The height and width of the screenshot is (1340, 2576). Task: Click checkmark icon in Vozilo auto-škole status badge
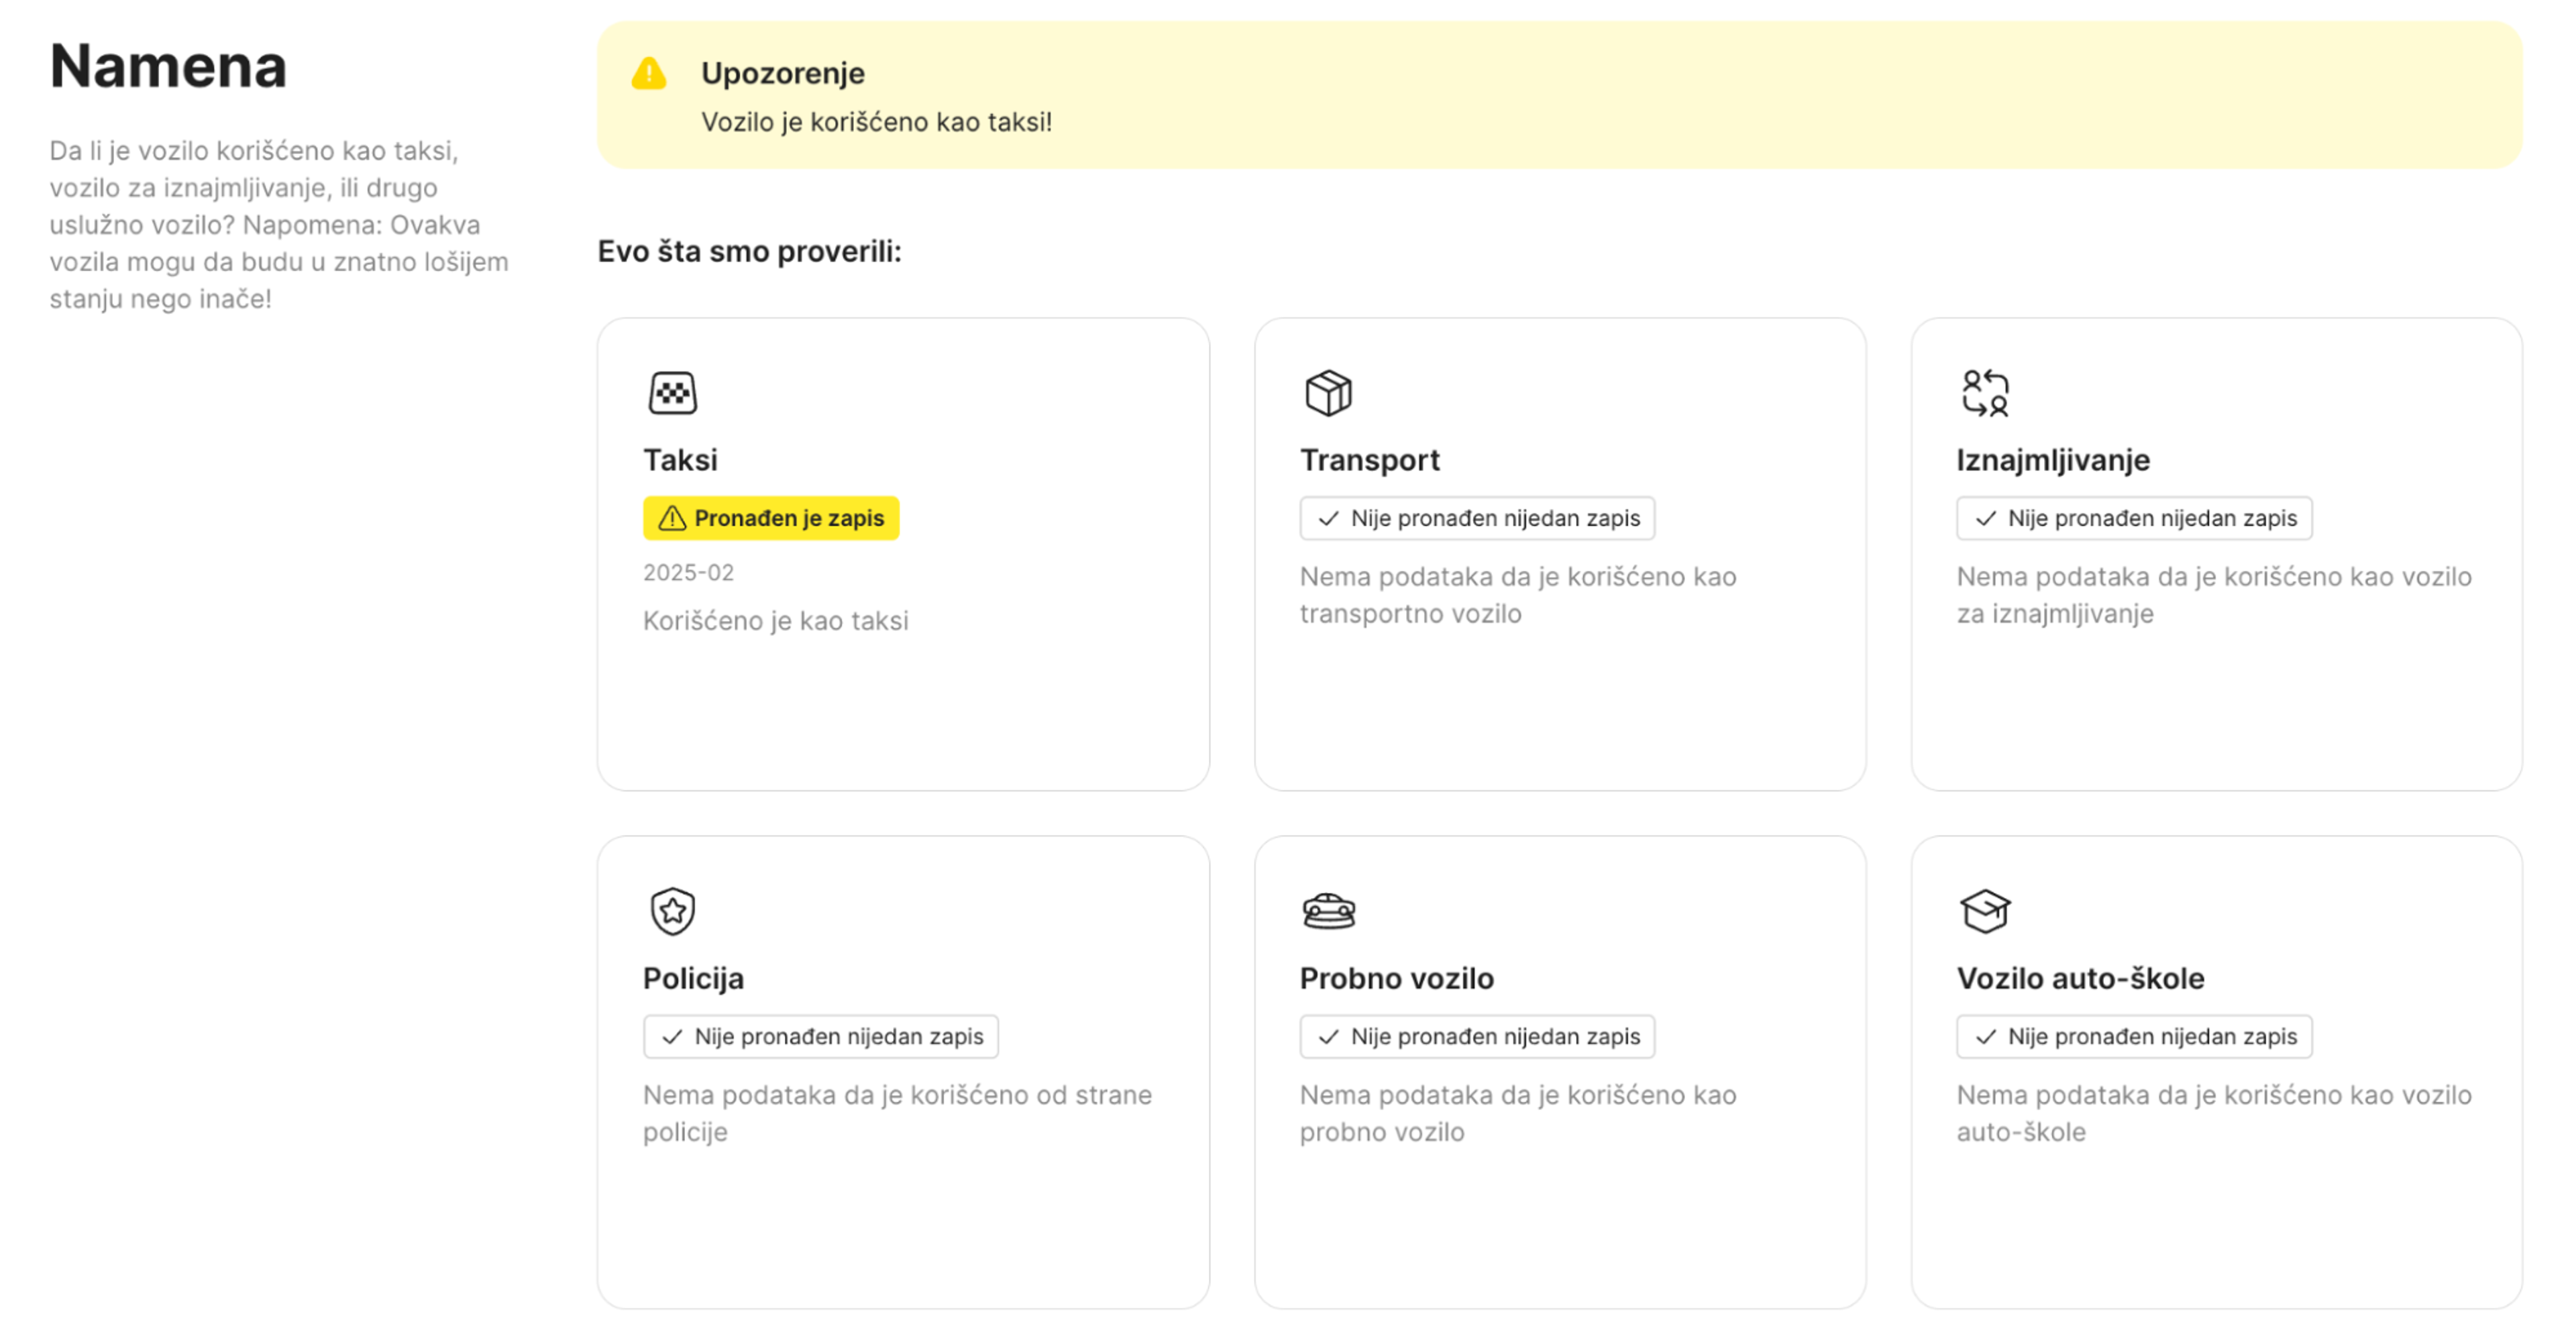(x=1985, y=1036)
